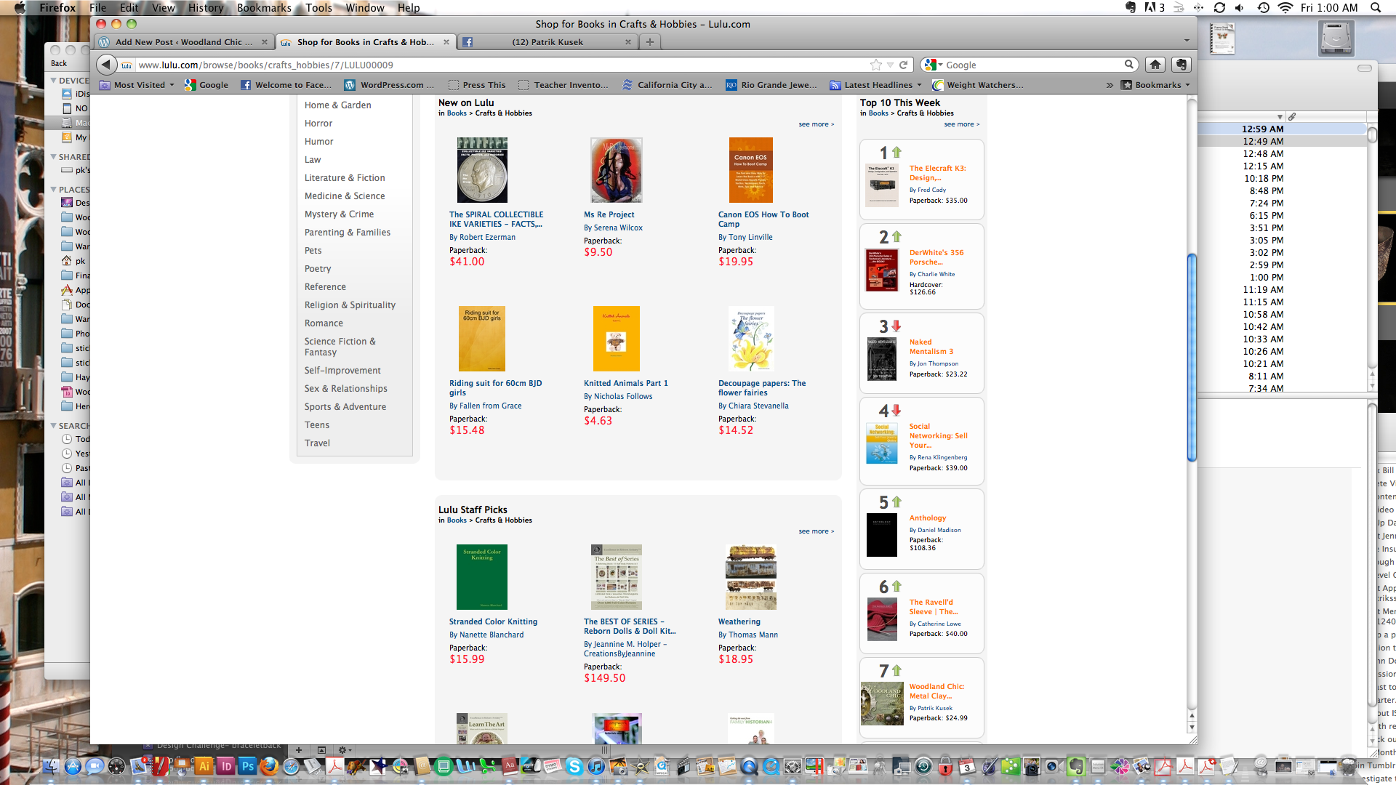Click see more in Top 10 This Week
This screenshot has width=1396, height=785.
tap(961, 124)
